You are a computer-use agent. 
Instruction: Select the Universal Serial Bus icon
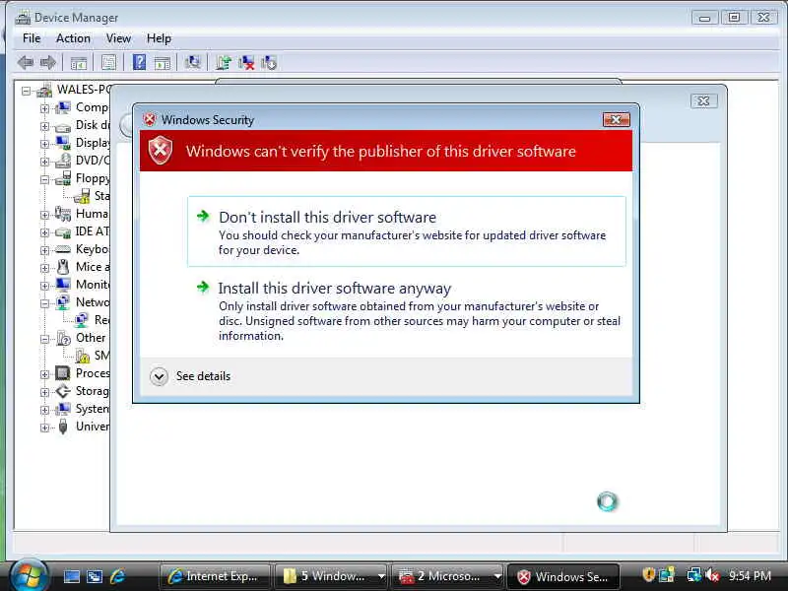pos(63,427)
